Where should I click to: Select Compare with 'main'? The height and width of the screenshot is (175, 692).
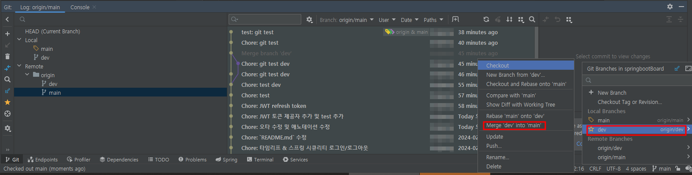526,95
